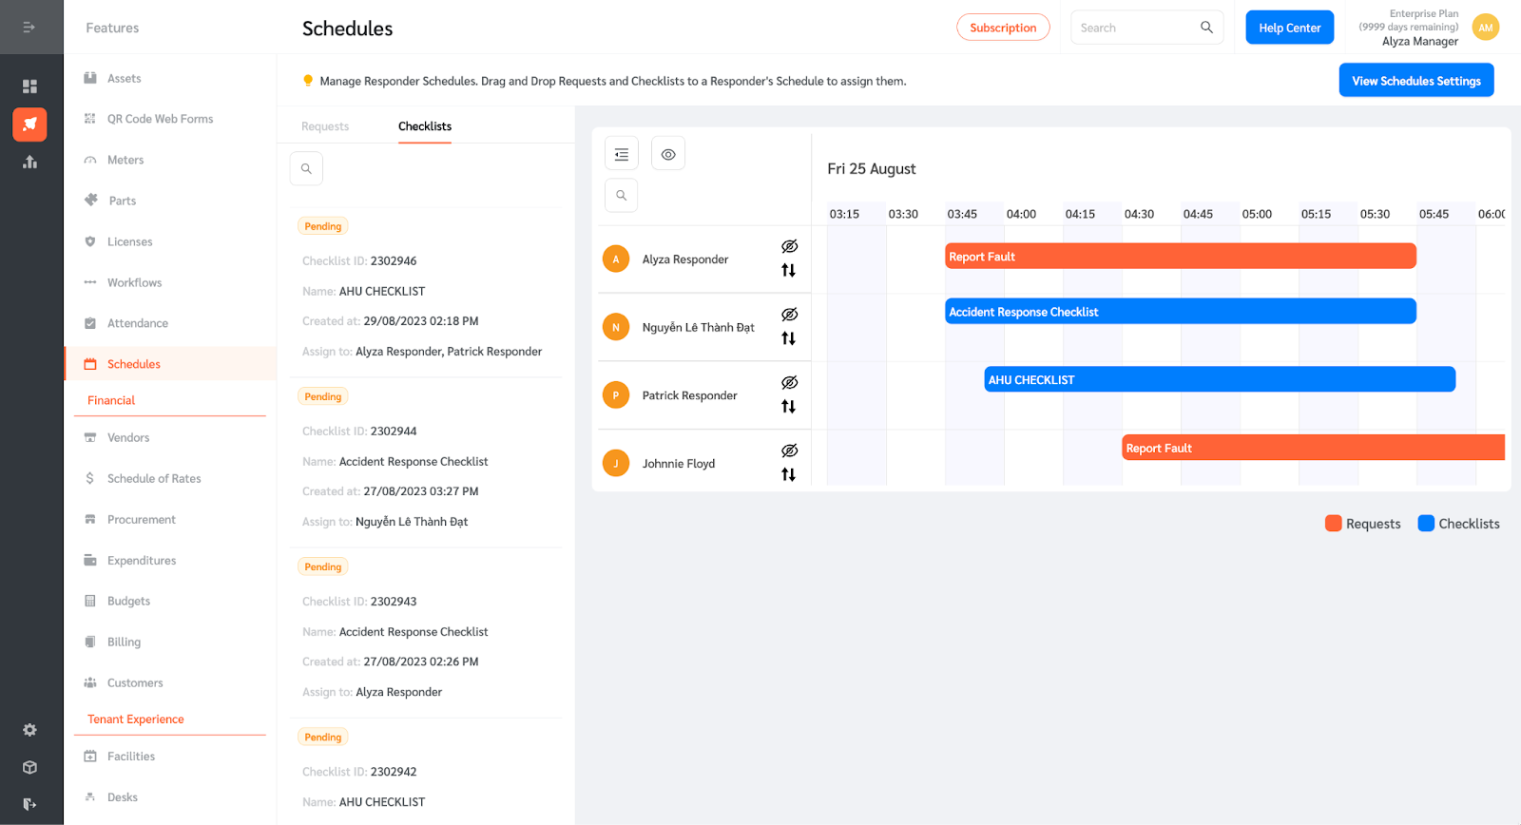Image resolution: width=1521 pixels, height=825 pixels.
Task: Toggle visibility for Johnnie Floyd row
Action: pyautogui.click(x=789, y=451)
